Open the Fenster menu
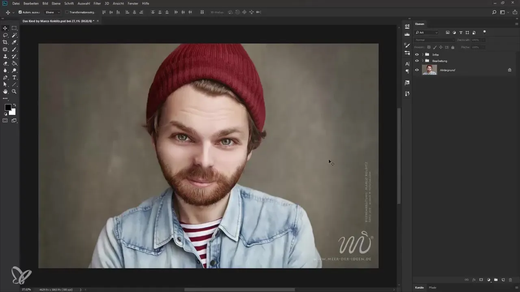 pos(133,3)
